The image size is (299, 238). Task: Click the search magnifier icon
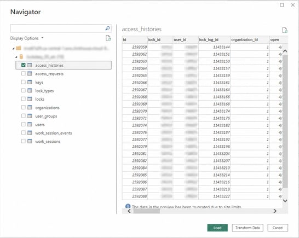(x=107, y=28)
